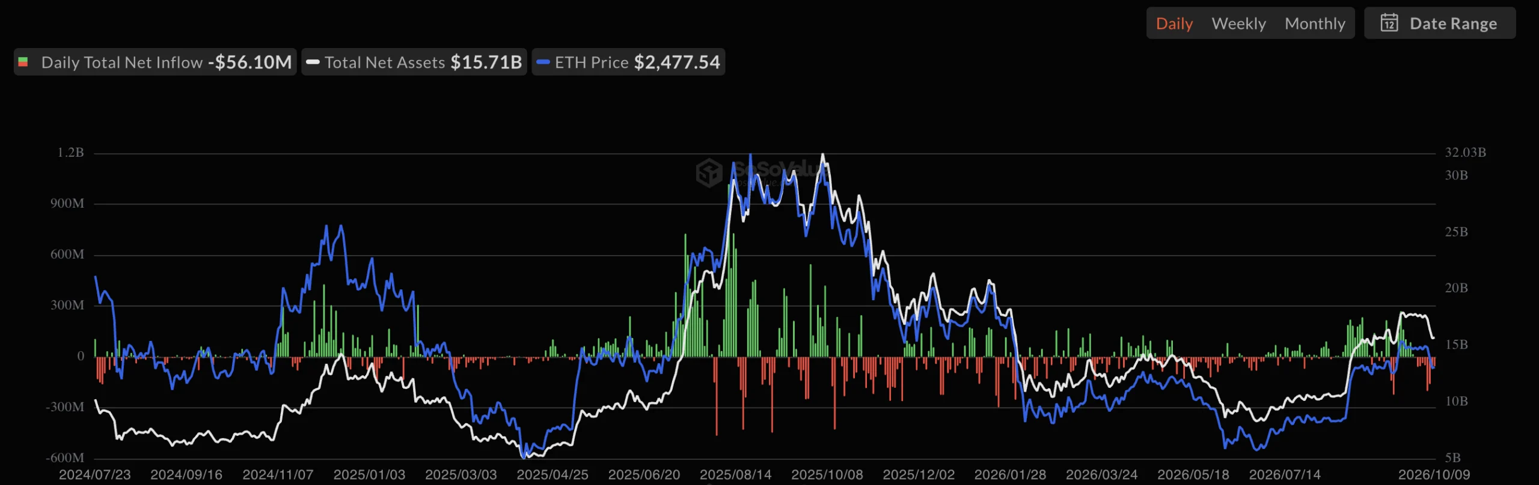1539x485 pixels.
Task: Toggle the Daily Total Net Inflow legend
Action: click(x=155, y=62)
